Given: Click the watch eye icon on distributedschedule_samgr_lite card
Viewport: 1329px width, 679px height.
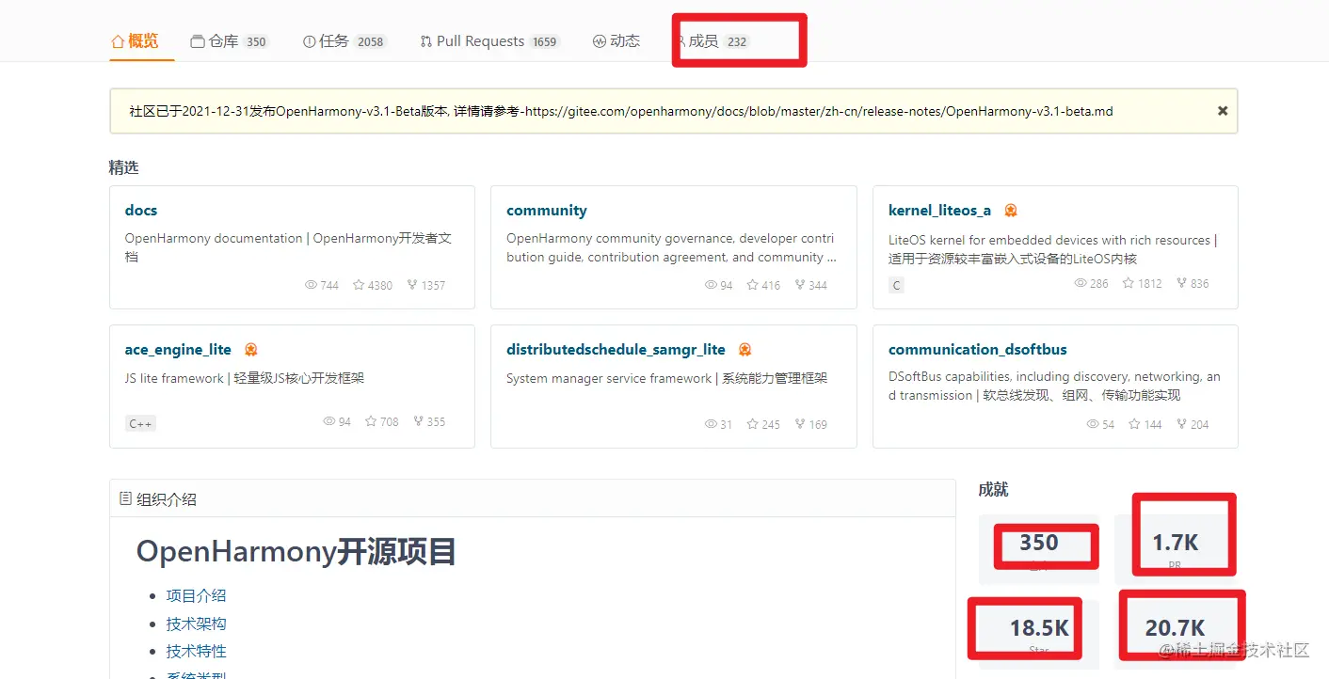Looking at the screenshot, I should 711,424.
